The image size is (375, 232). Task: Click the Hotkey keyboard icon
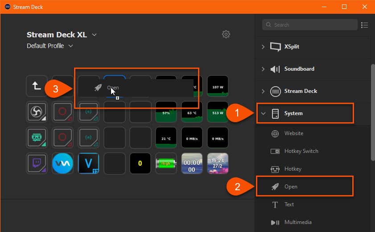point(275,169)
